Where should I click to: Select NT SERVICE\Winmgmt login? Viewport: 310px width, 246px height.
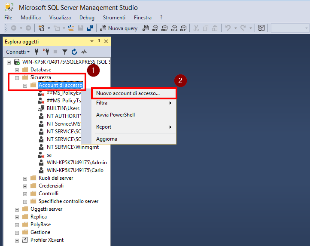[73, 147]
